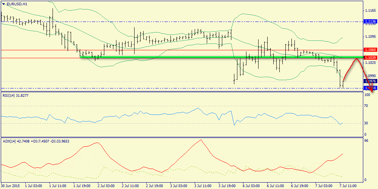
Task: Click the 1.1095 price axis value
Action: 371,37
